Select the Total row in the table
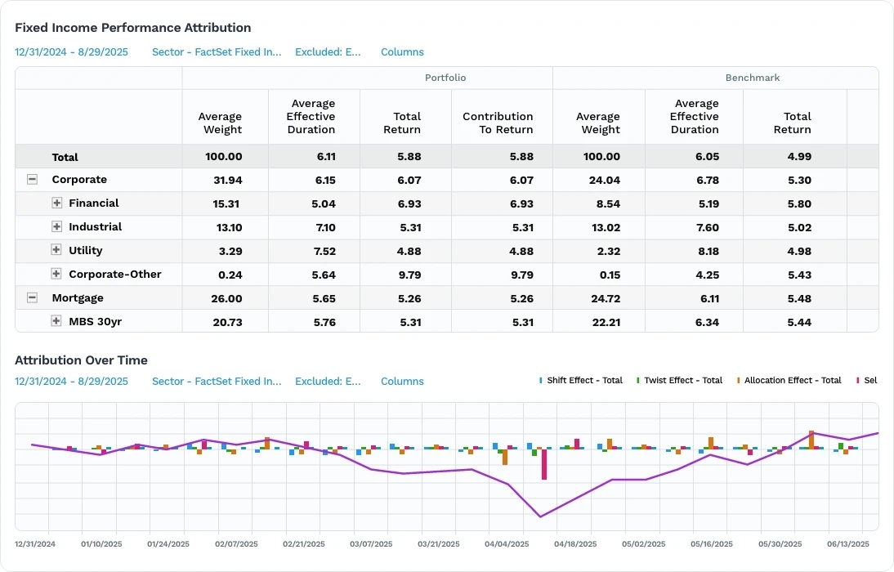Screen dimensions: 894x572 [65, 157]
